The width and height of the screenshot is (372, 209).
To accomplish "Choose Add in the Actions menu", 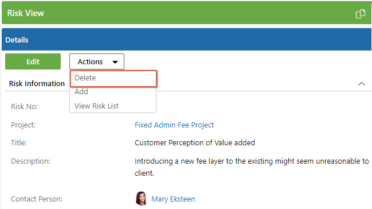I will click(x=81, y=92).
